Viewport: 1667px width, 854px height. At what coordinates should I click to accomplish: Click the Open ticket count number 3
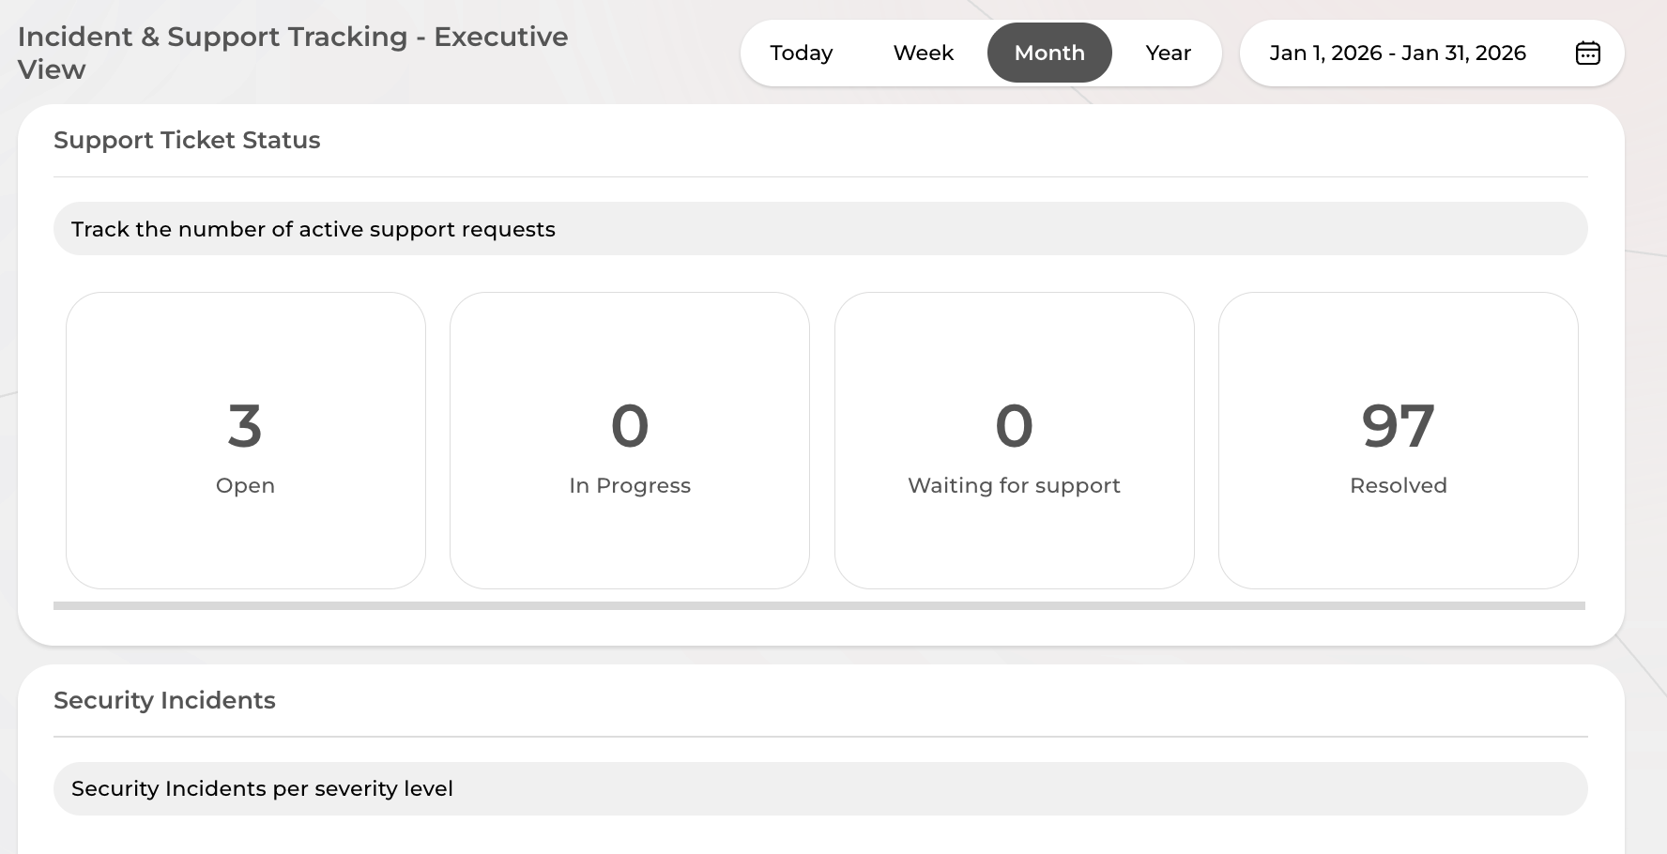[x=245, y=425]
